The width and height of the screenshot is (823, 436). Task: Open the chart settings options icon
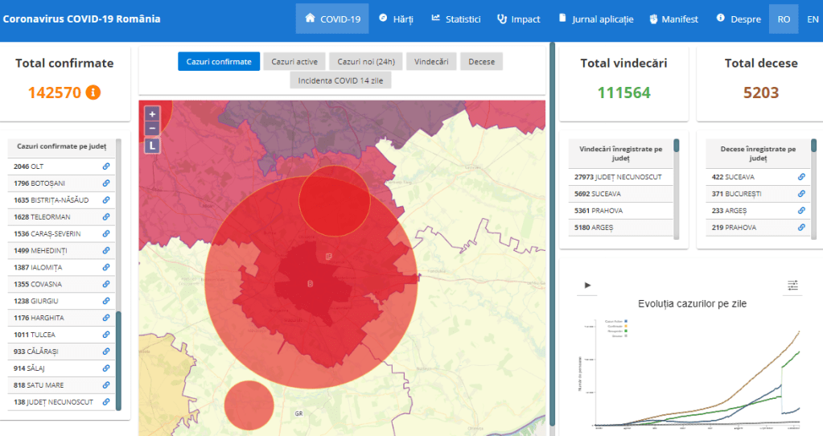pyautogui.click(x=792, y=285)
